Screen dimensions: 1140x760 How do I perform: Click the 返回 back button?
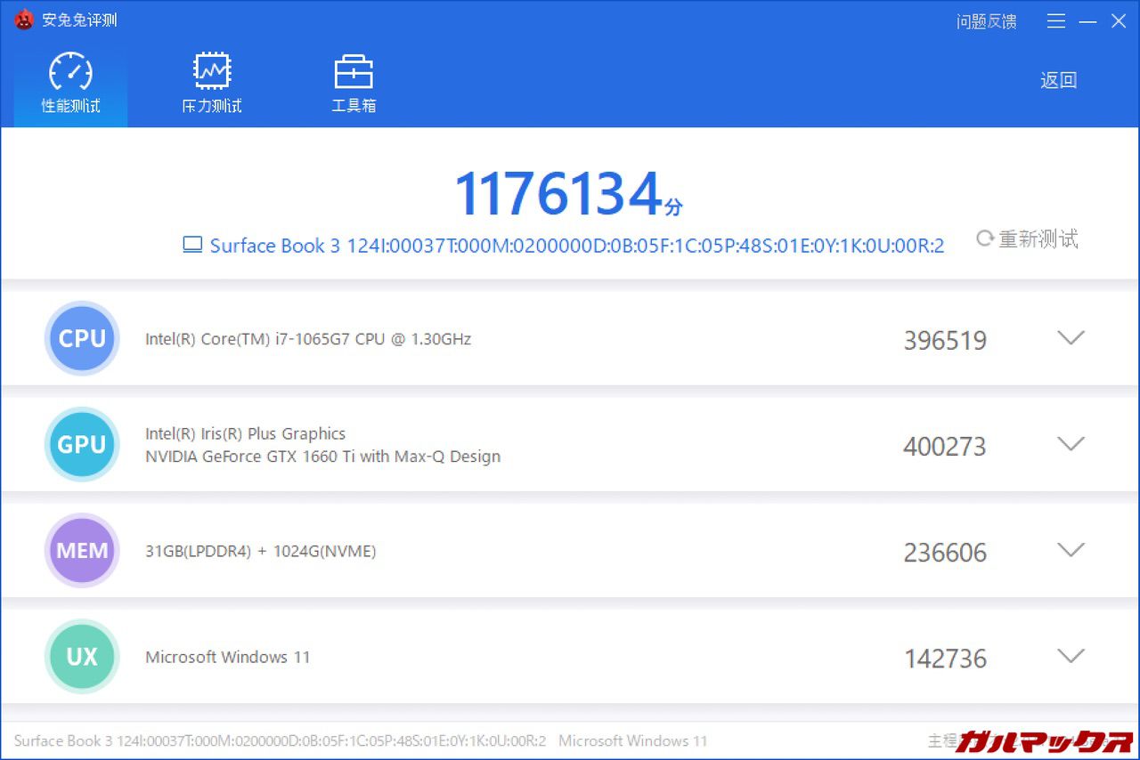coord(1058,80)
